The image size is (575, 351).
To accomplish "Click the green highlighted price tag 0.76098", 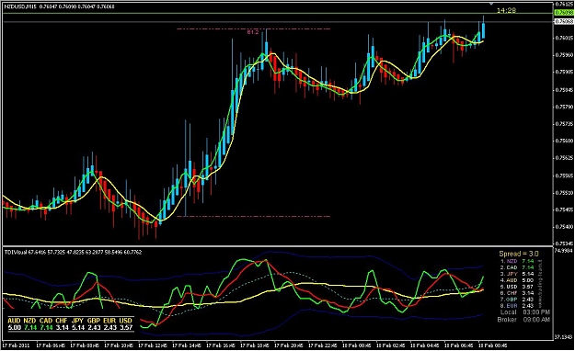I will point(564,13).
